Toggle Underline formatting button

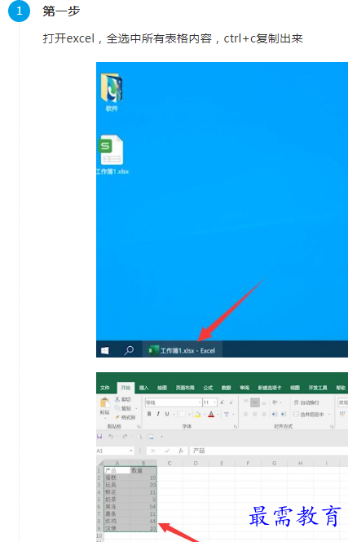click(167, 414)
